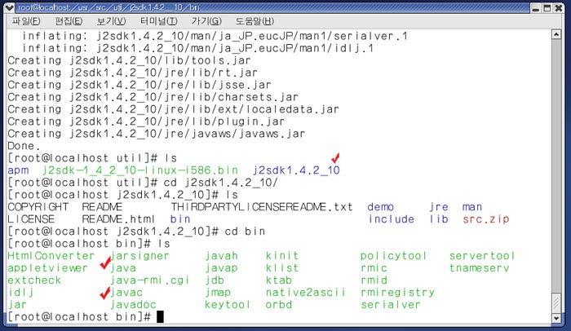Maximize the terminal window

tap(546, 6)
